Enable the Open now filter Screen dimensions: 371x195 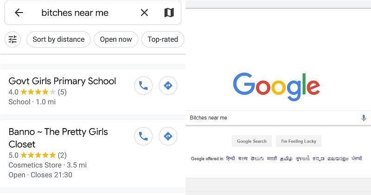[116, 39]
